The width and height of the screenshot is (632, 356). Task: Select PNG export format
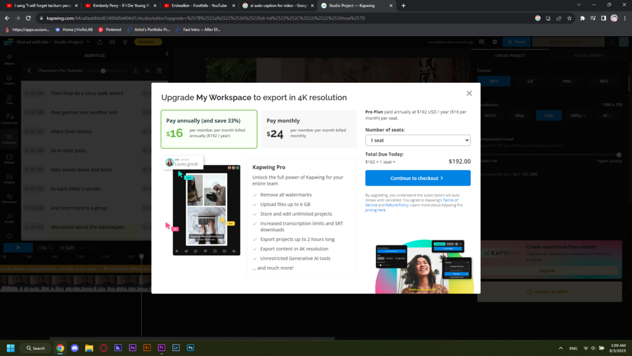(567, 82)
